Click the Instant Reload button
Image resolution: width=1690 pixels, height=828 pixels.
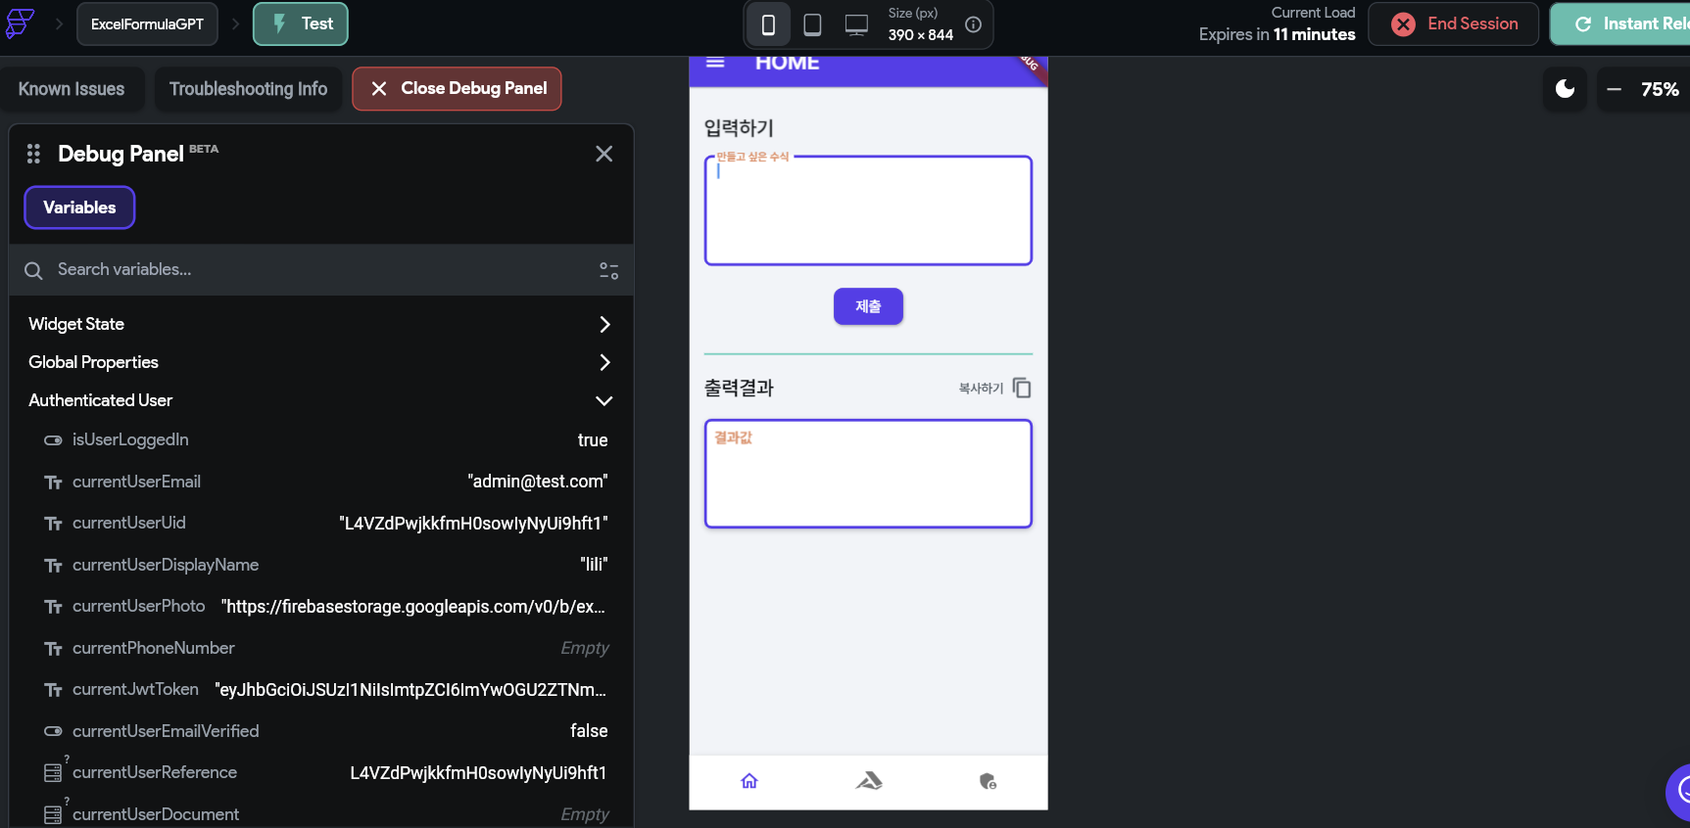(1620, 24)
